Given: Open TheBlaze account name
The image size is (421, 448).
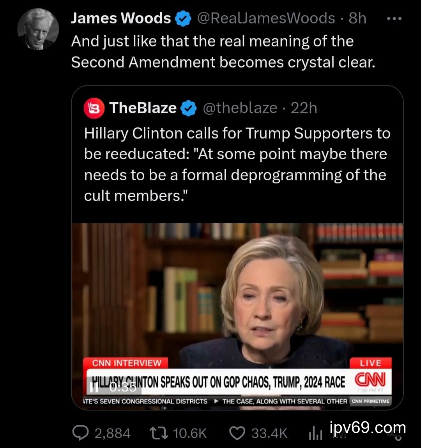Looking at the screenshot, I should tap(143, 108).
